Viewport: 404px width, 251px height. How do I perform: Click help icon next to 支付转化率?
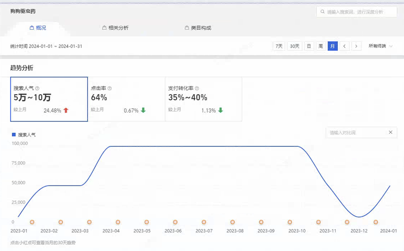coord(197,88)
